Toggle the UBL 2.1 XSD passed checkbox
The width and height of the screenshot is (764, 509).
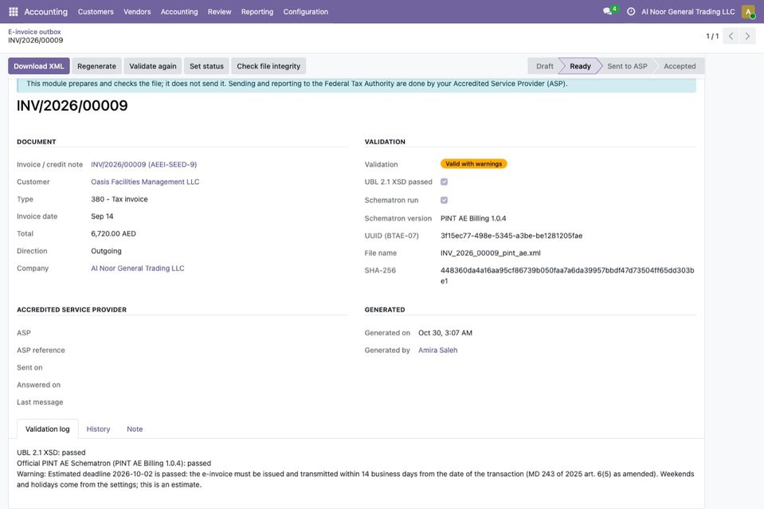point(444,182)
